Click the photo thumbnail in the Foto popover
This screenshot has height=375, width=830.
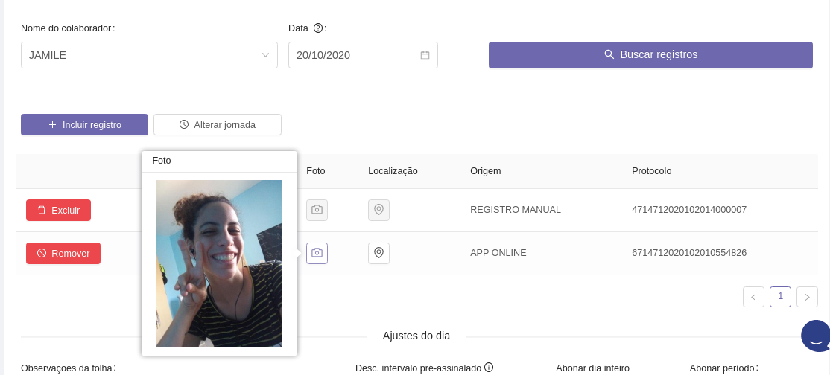[x=219, y=263]
